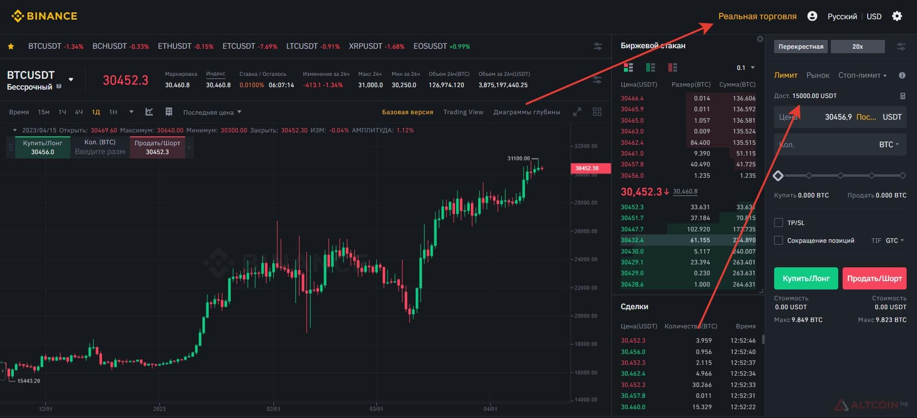Change 20x leverage button
This screenshot has height=418, width=917.
click(x=858, y=46)
